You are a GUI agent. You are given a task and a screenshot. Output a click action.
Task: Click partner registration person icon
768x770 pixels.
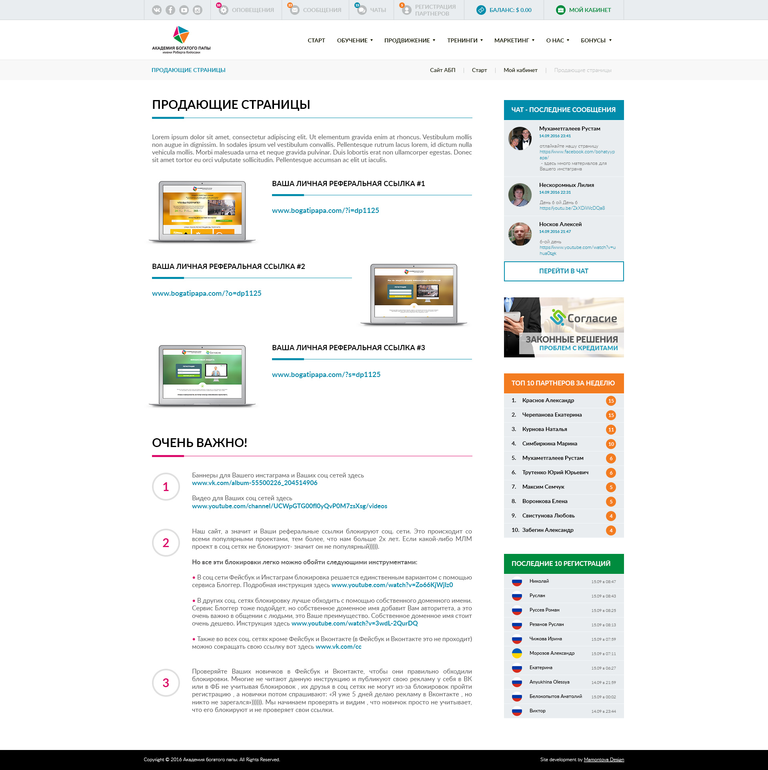point(406,10)
